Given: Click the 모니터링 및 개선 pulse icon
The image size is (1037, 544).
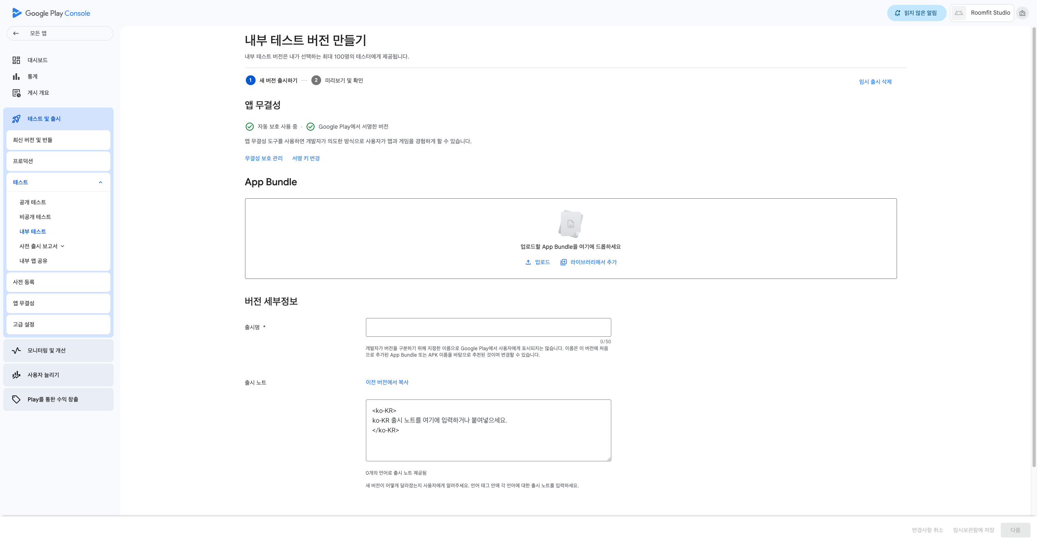Looking at the screenshot, I should 16,351.
